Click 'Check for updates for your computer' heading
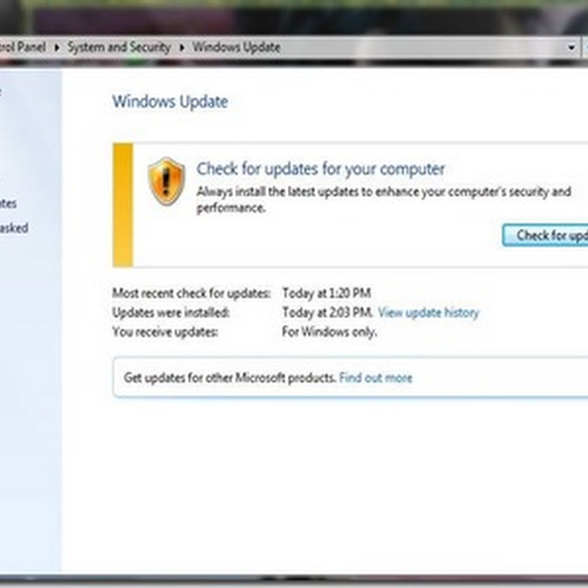The height and width of the screenshot is (588, 588). pyautogui.click(x=320, y=169)
